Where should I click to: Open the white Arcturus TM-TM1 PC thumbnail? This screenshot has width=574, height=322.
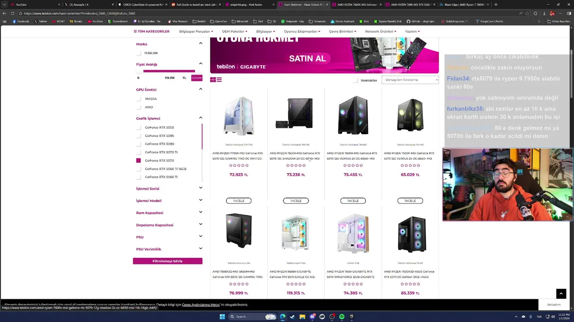pos(239,115)
